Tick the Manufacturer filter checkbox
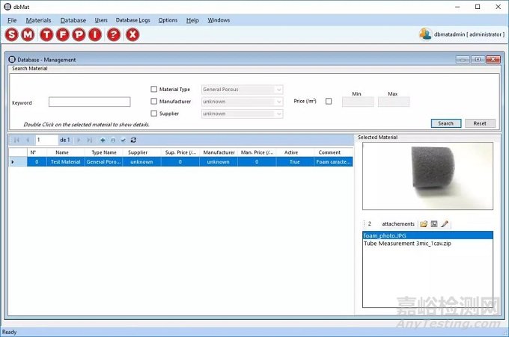Viewport: 509px width, 337px height. (154, 102)
